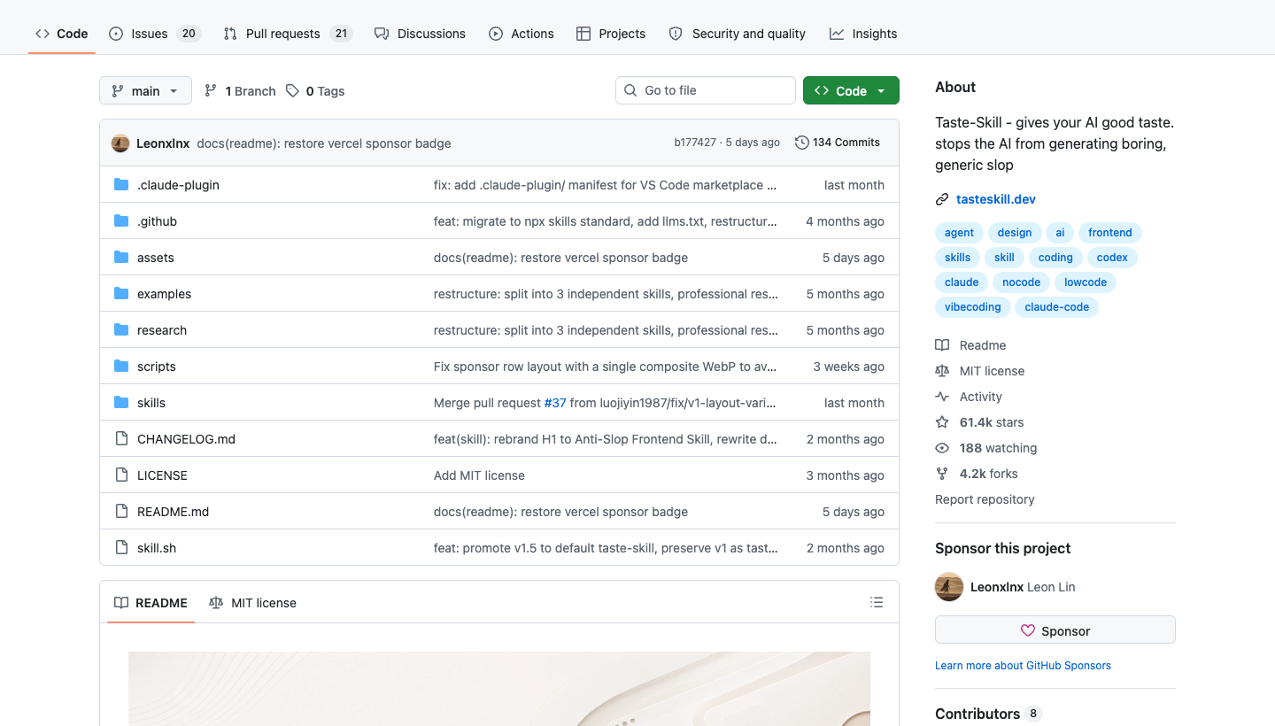Open the 134 Commits link

pyautogui.click(x=838, y=143)
